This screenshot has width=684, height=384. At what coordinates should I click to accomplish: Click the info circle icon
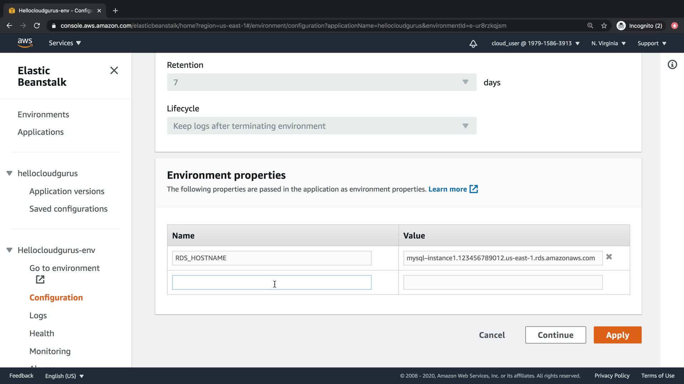coord(672,65)
